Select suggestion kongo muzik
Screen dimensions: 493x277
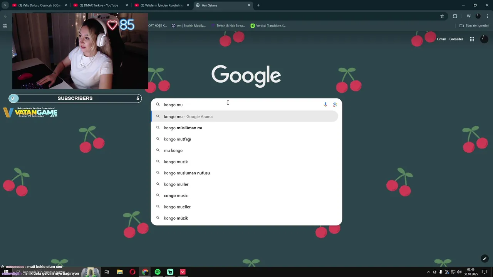[x=245, y=162]
